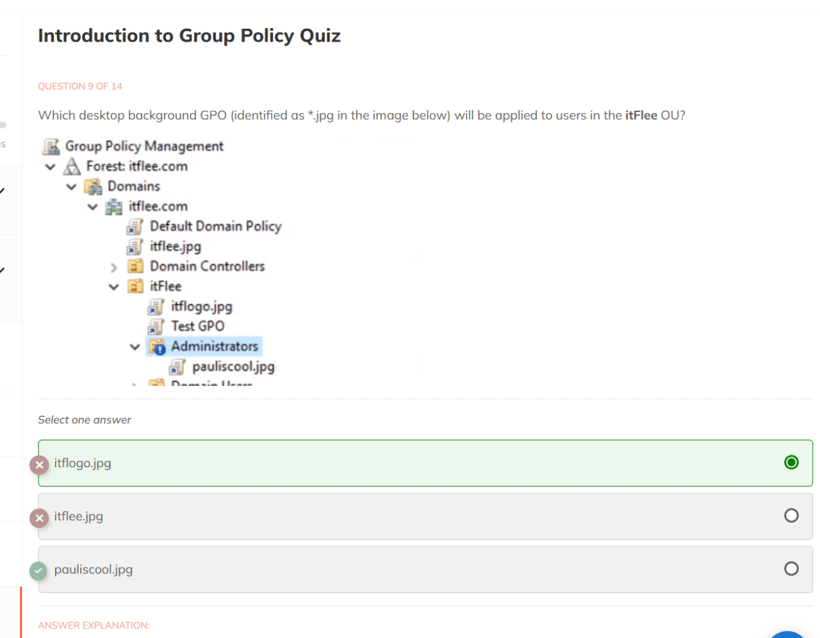Screen dimensions: 820x638
Task: Click the itflee.jpg answer option text
Action: (x=79, y=516)
